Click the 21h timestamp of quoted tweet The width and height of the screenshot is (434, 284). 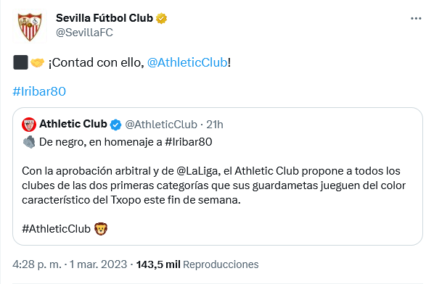[215, 125]
